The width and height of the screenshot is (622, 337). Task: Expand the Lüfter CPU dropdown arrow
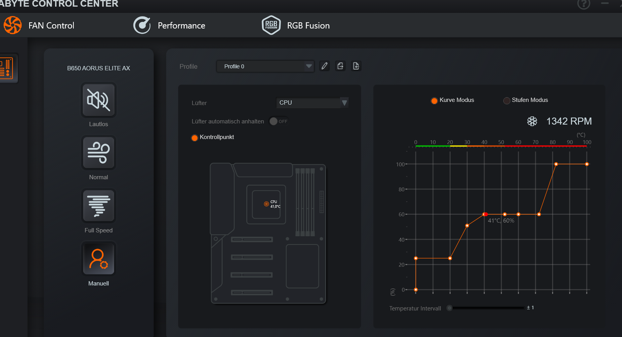[344, 103]
